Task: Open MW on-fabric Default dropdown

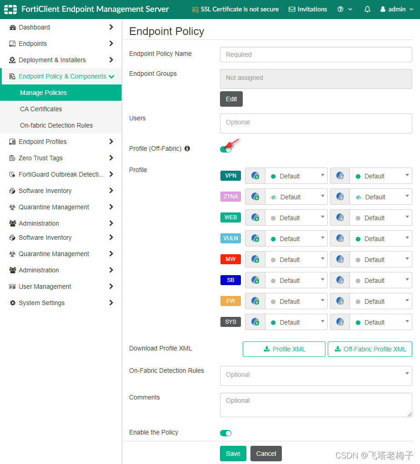Action: click(x=296, y=260)
